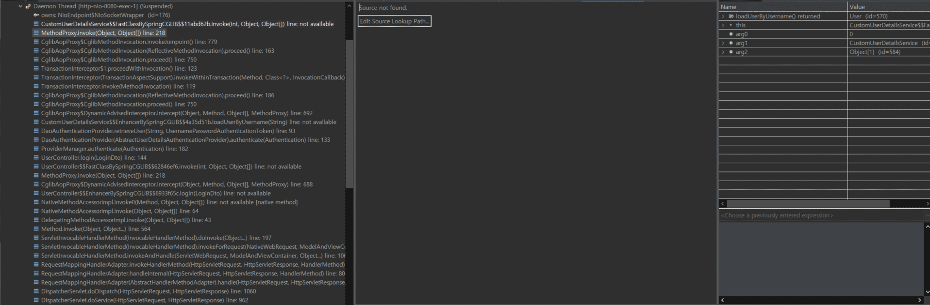Select the DelegatingMethodAccessorImpl.invoke line: 43 frame

tap(126, 220)
